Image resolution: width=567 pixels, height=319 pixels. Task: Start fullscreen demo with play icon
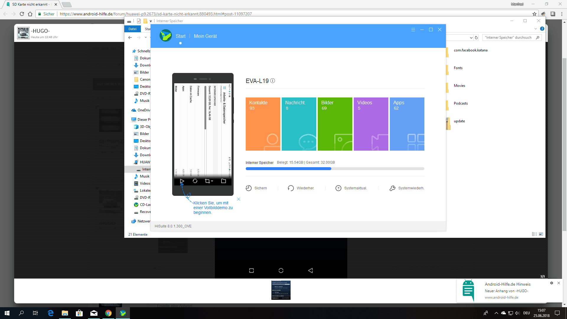tap(182, 181)
